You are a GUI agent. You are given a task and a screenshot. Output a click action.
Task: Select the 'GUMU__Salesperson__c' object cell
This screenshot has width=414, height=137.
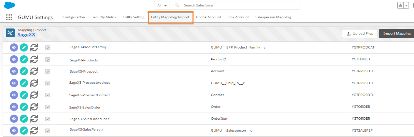[x=231, y=131]
